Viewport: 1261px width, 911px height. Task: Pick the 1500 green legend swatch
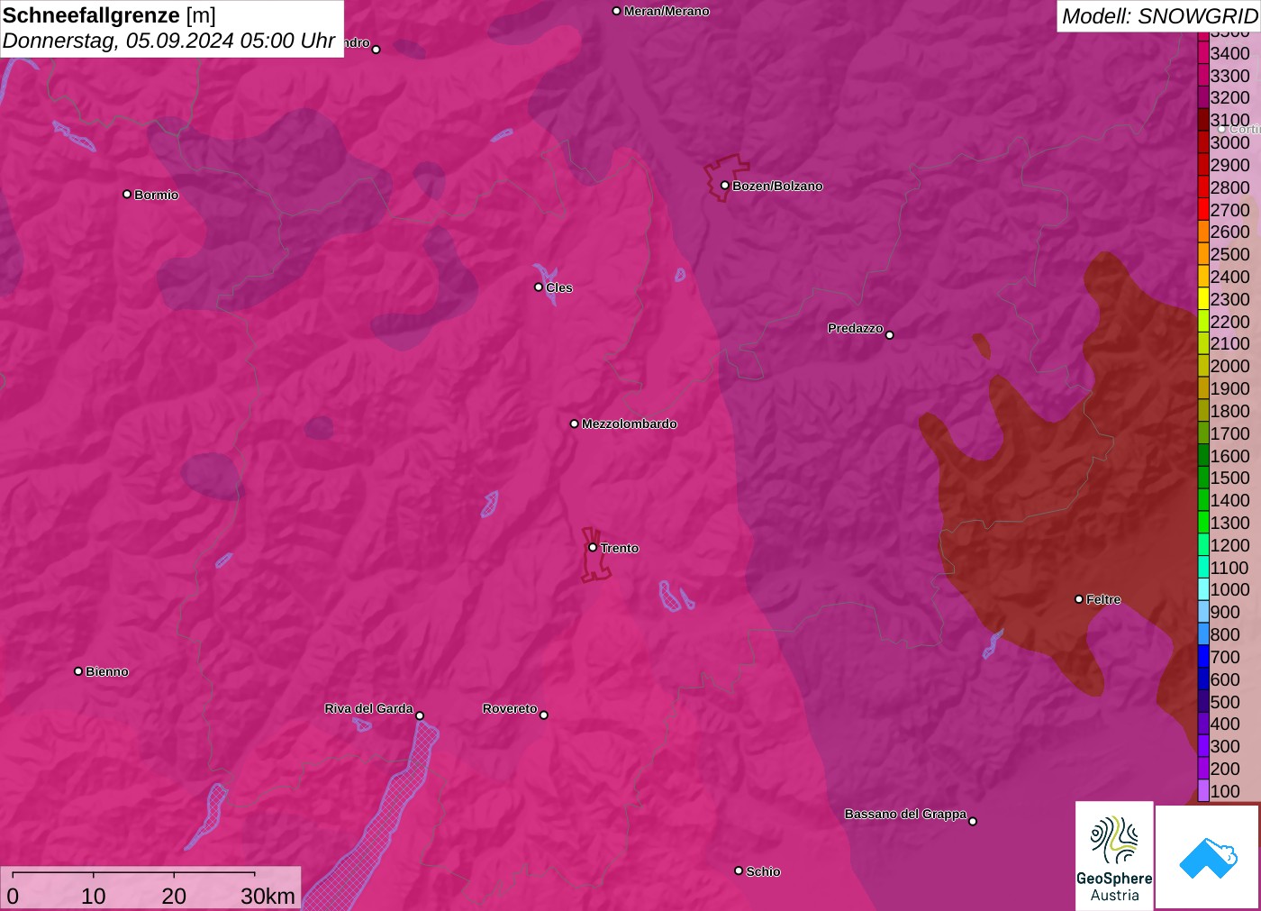pyautogui.click(x=1203, y=478)
